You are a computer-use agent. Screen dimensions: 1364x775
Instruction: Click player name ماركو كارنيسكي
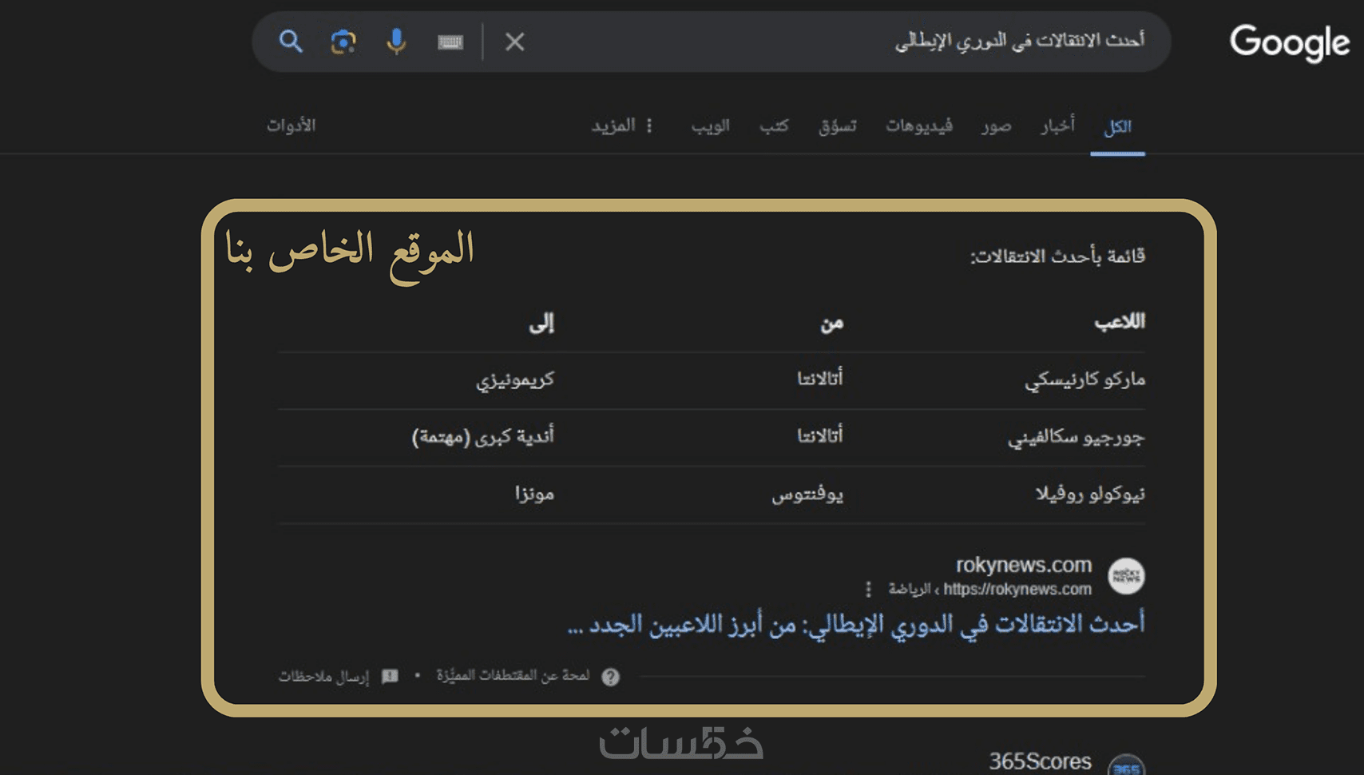click(1084, 380)
